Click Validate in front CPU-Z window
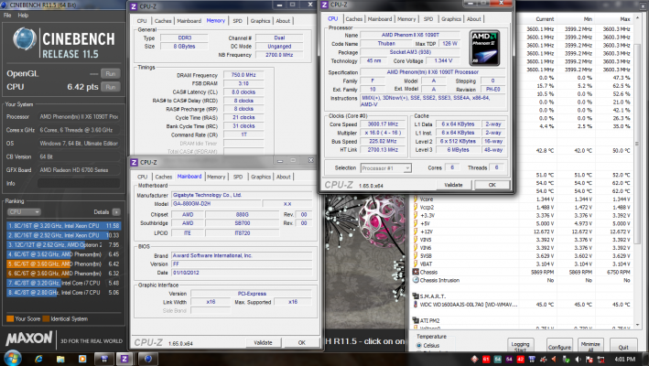This screenshot has height=366, width=649. [453, 185]
